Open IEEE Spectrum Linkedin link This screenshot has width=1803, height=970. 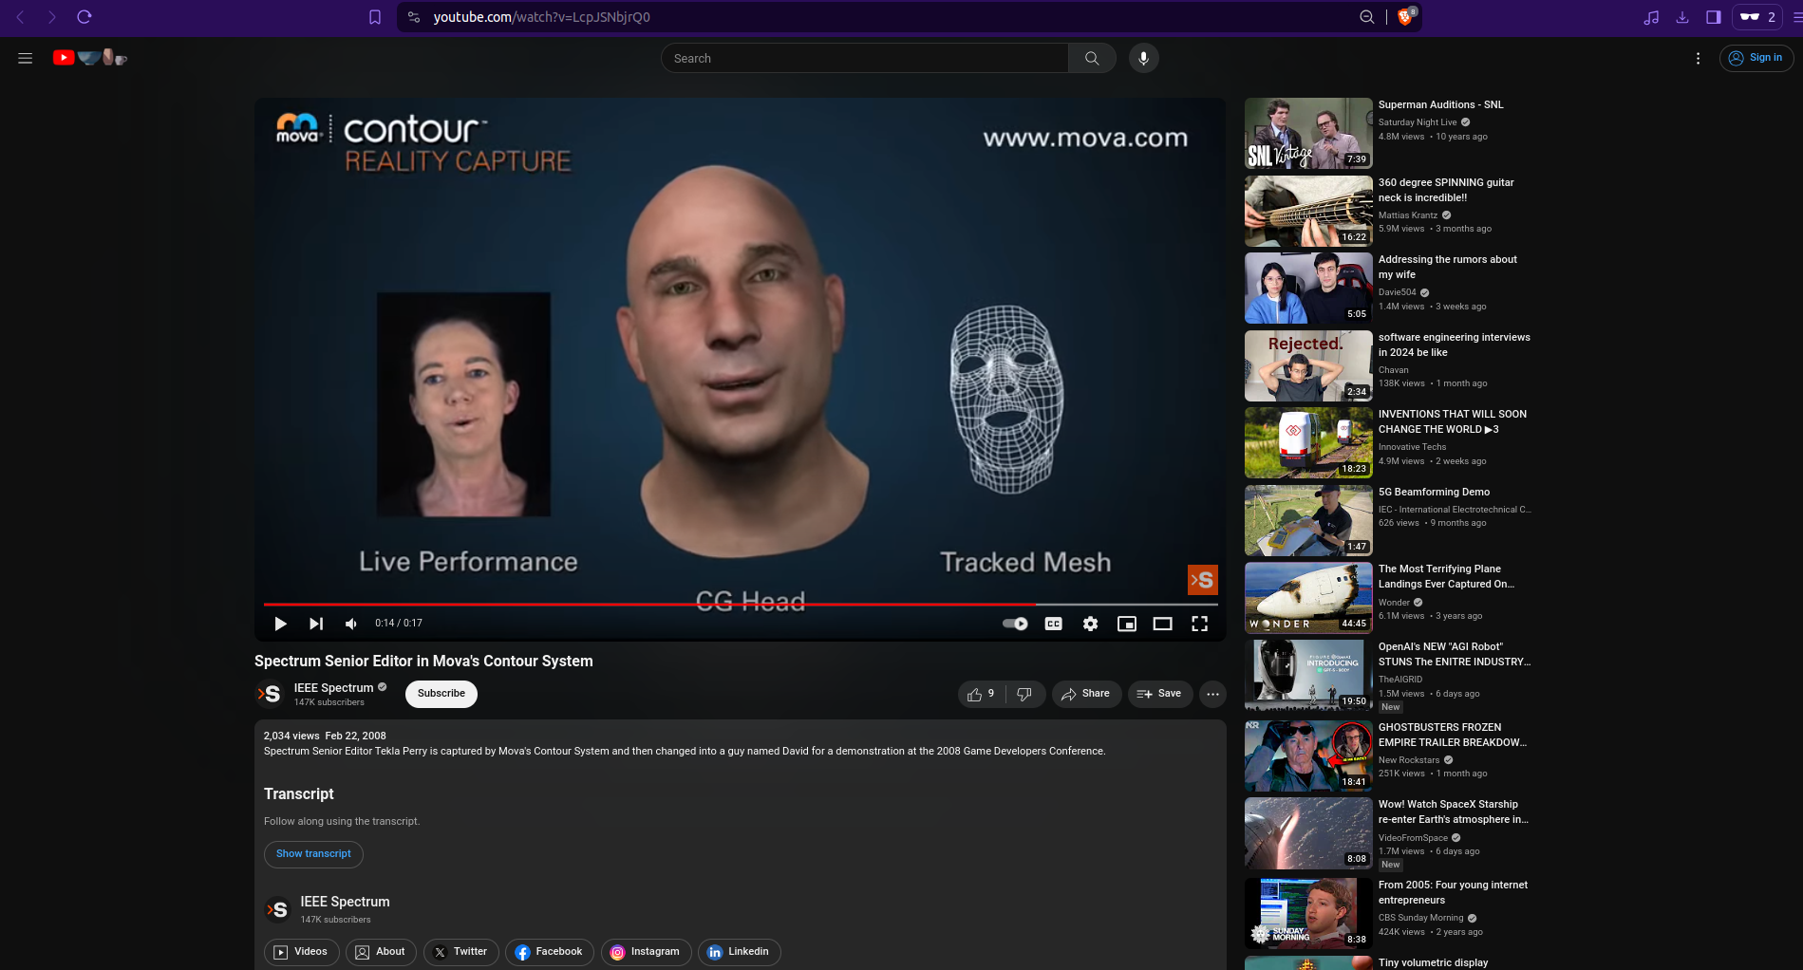point(739,952)
